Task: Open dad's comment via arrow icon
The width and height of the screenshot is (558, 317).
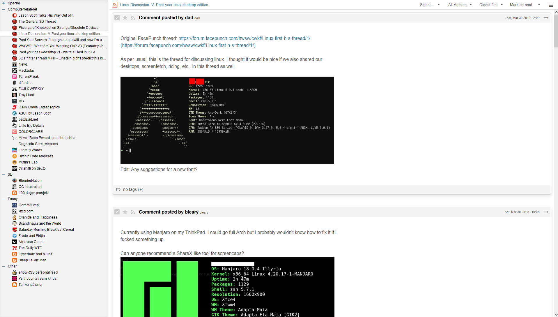Action: click(546, 18)
